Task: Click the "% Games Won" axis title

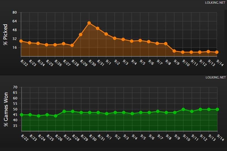Action: click(x=5, y=109)
